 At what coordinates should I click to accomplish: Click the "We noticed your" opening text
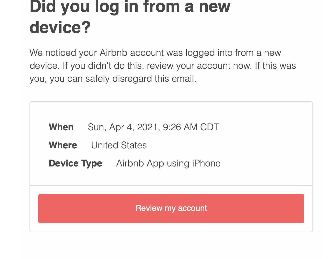[63, 53]
